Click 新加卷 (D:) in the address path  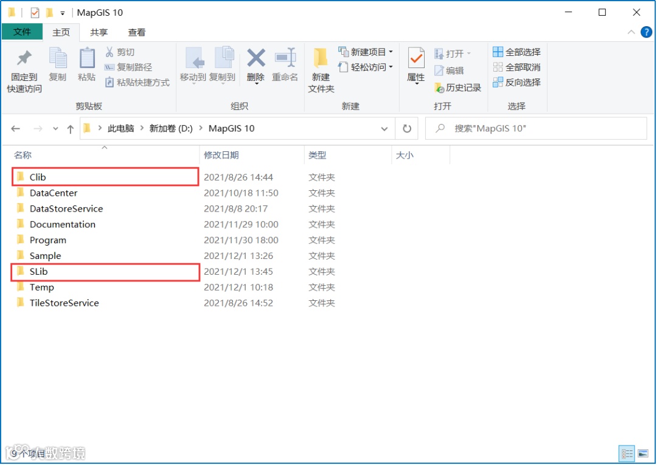pyautogui.click(x=171, y=128)
